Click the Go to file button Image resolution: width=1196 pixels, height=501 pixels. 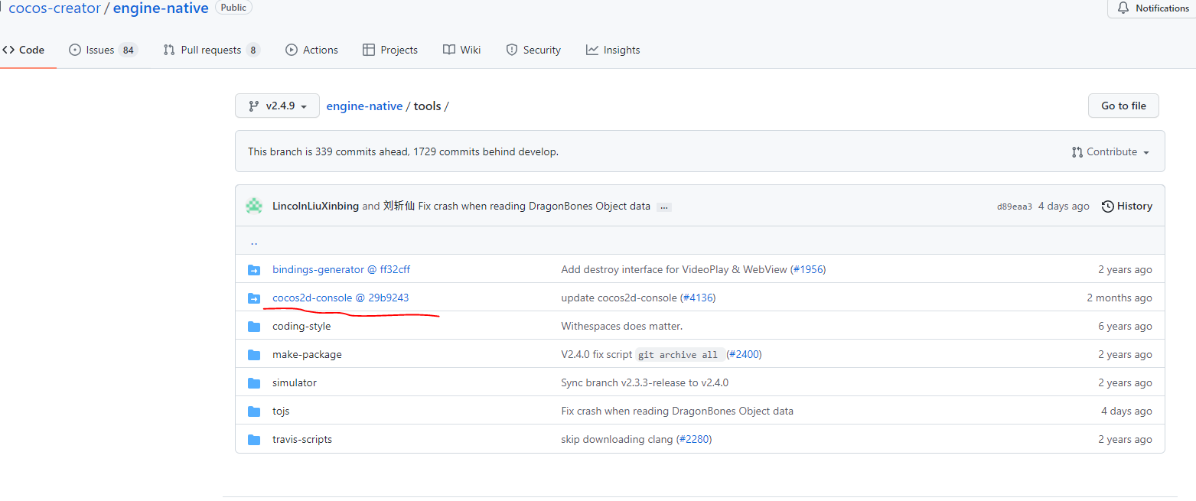(x=1123, y=106)
